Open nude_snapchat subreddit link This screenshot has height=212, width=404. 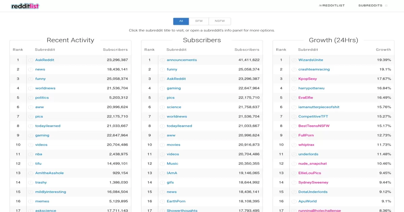(x=312, y=164)
